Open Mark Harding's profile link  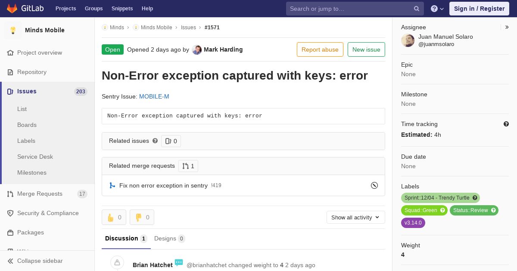[x=223, y=49]
